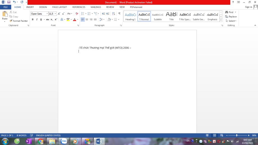Clear all formatting from selection

tap(77, 14)
